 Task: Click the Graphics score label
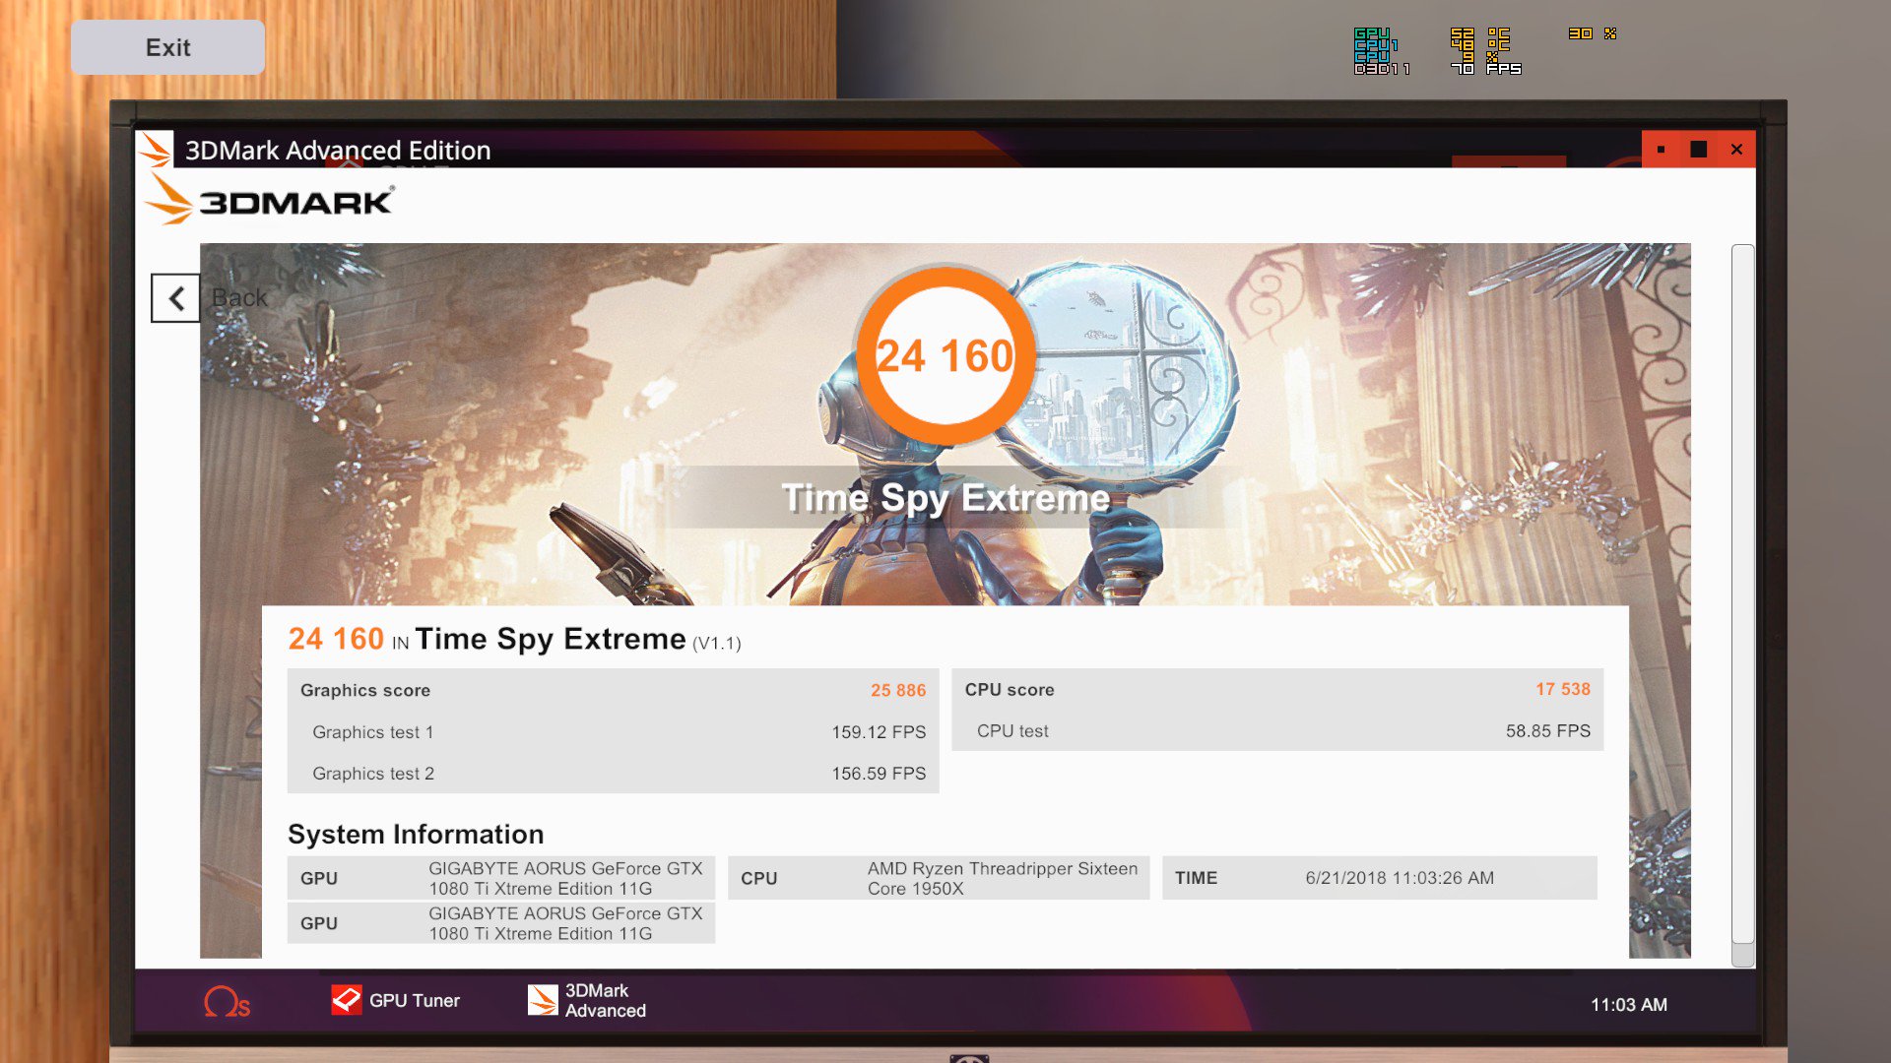tap(365, 690)
